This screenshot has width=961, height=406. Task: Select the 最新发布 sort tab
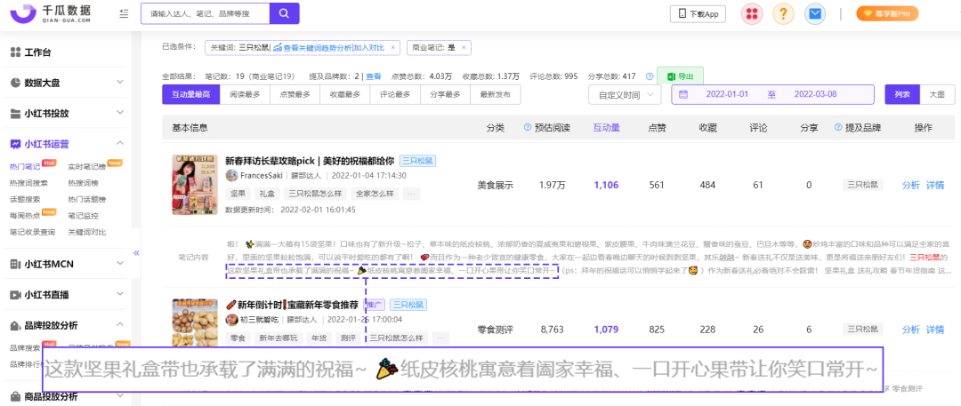(496, 94)
